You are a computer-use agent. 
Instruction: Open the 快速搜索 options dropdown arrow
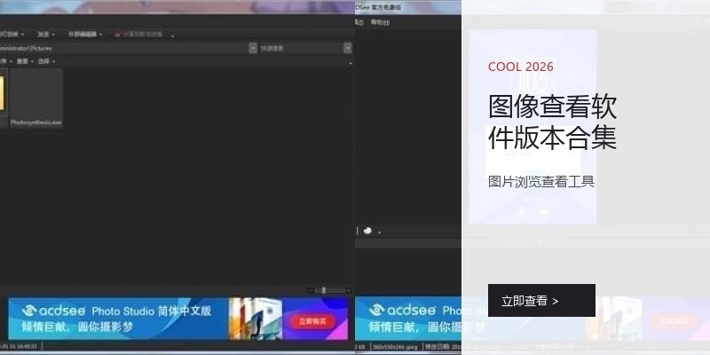(x=348, y=48)
